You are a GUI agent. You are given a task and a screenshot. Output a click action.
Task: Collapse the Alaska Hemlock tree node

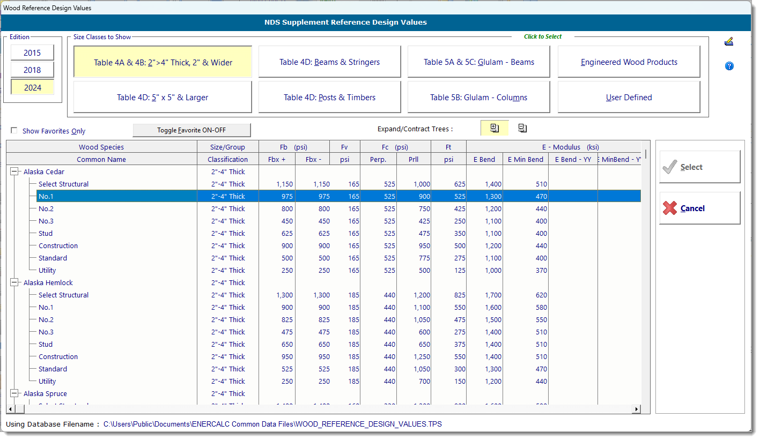[x=15, y=282]
